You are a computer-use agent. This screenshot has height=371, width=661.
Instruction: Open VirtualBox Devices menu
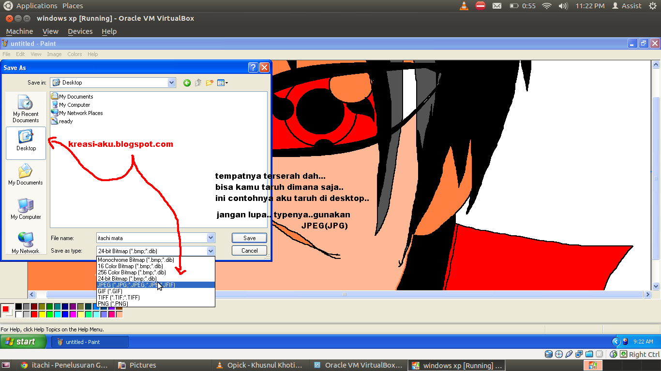(80, 31)
